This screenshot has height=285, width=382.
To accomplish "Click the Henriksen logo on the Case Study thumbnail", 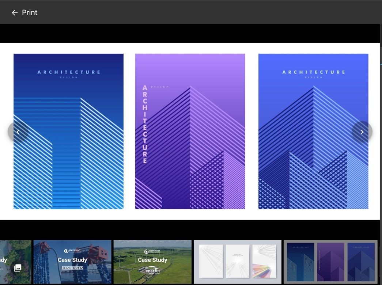I will [72, 268].
